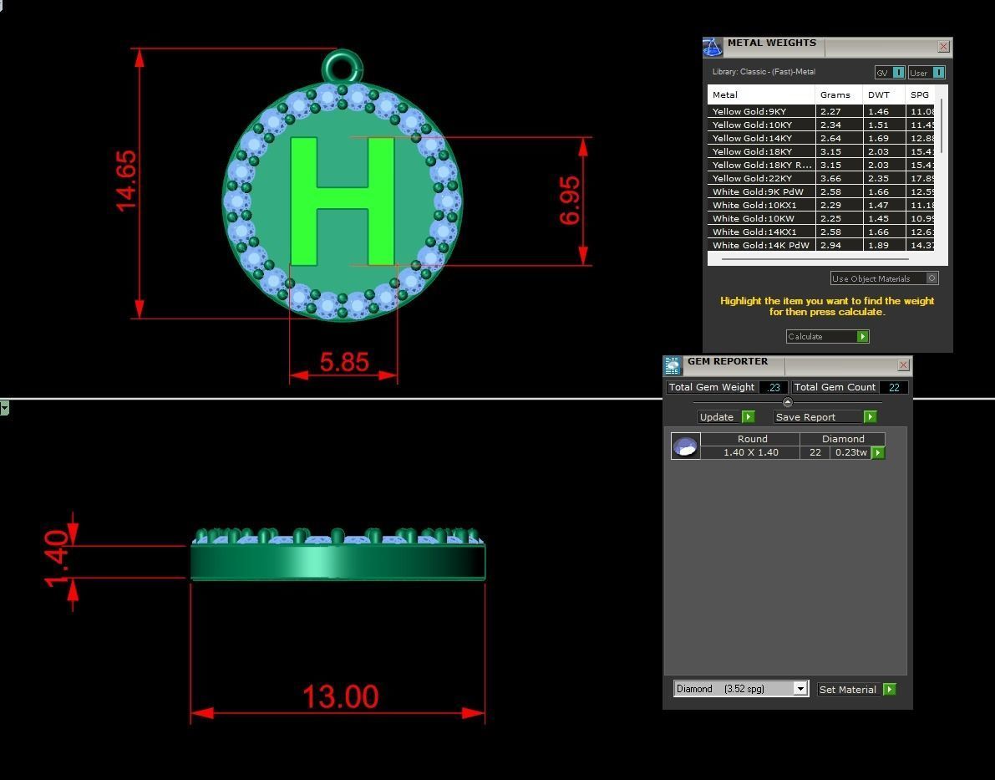Select the 5.85 width dimension text
Screen dimensions: 995x780
click(344, 361)
